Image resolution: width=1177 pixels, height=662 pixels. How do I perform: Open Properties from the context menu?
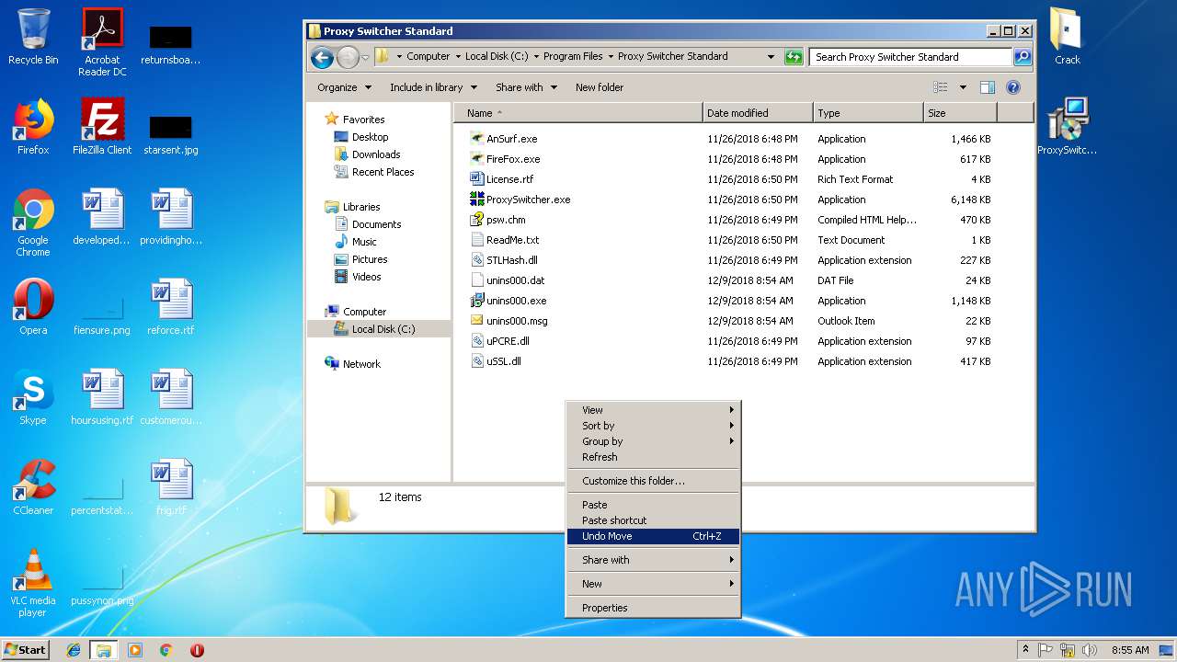pos(653,608)
